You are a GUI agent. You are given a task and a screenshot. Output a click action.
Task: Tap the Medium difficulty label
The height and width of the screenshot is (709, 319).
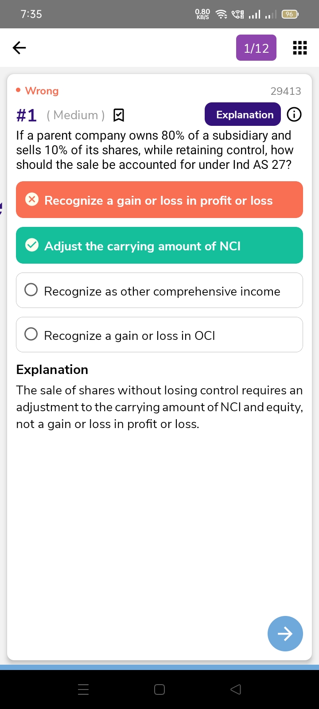[76, 115]
